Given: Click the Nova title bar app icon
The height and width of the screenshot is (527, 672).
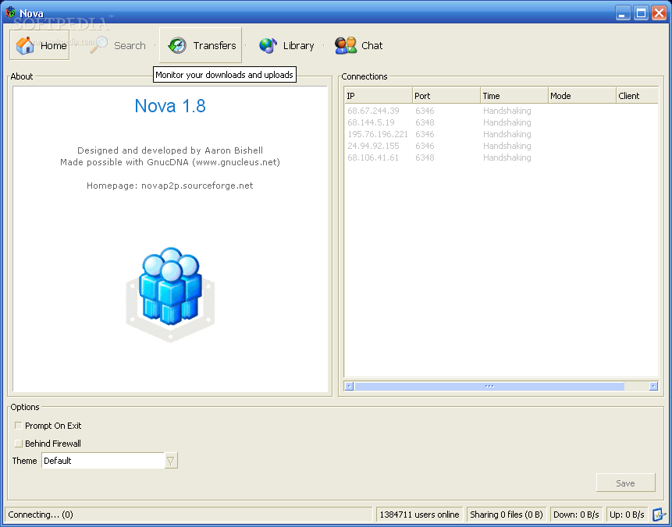Looking at the screenshot, I should tap(10, 12).
